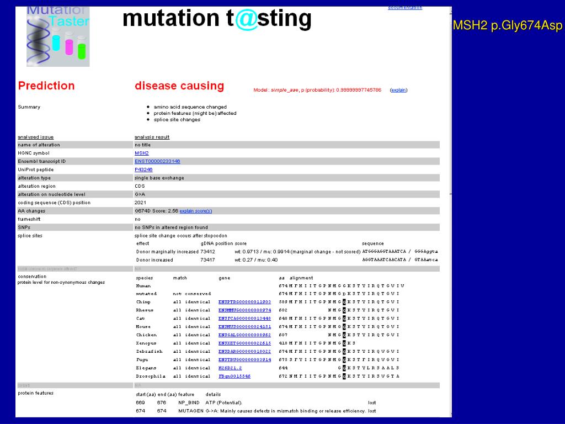
Task: Open the Xenopus gene link
Action: [244, 343]
